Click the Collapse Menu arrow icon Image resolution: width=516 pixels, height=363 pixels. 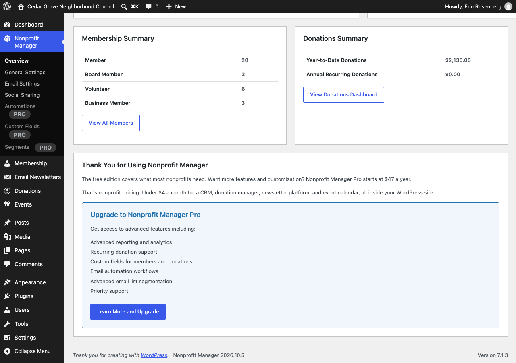7,351
